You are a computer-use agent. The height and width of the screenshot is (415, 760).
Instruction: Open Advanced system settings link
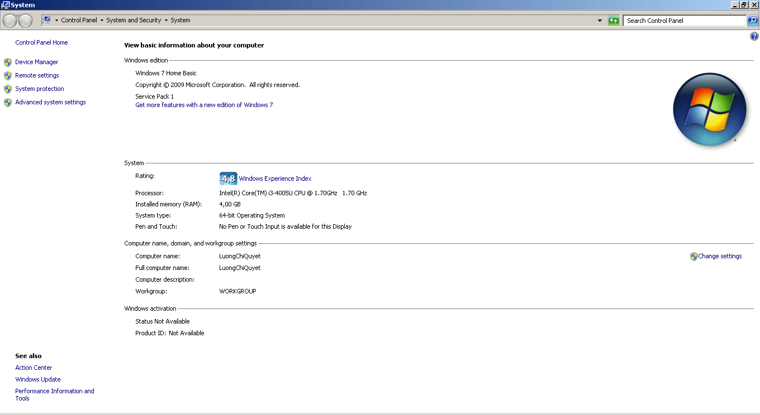50,102
